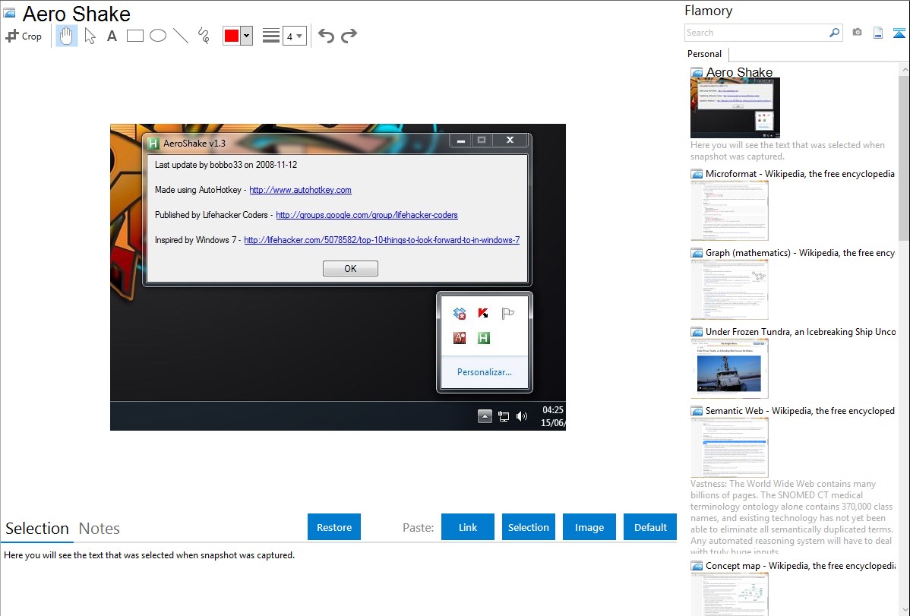Click the AeroShake v1.3 title bar icon
The height and width of the screenshot is (616, 910).
pyautogui.click(x=153, y=144)
